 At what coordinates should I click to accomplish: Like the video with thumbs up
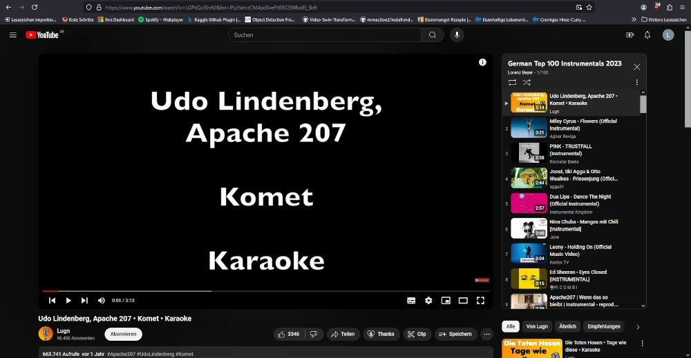tap(288, 335)
